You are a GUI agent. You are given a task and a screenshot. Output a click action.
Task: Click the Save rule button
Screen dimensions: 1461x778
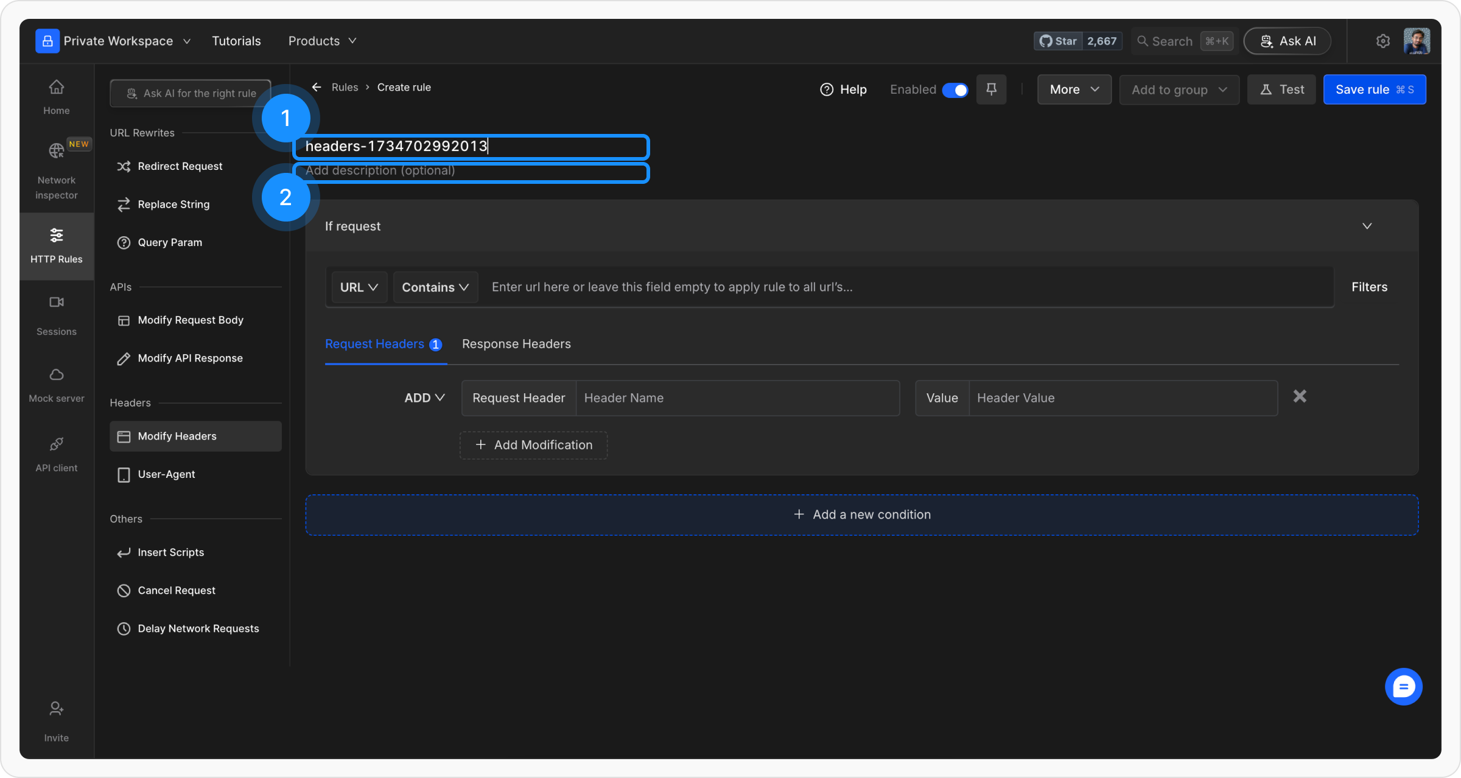coord(1374,89)
